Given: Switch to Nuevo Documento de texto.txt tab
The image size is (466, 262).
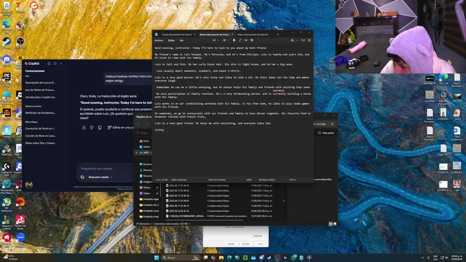Looking at the screenshot, I should tap(253, 35).
